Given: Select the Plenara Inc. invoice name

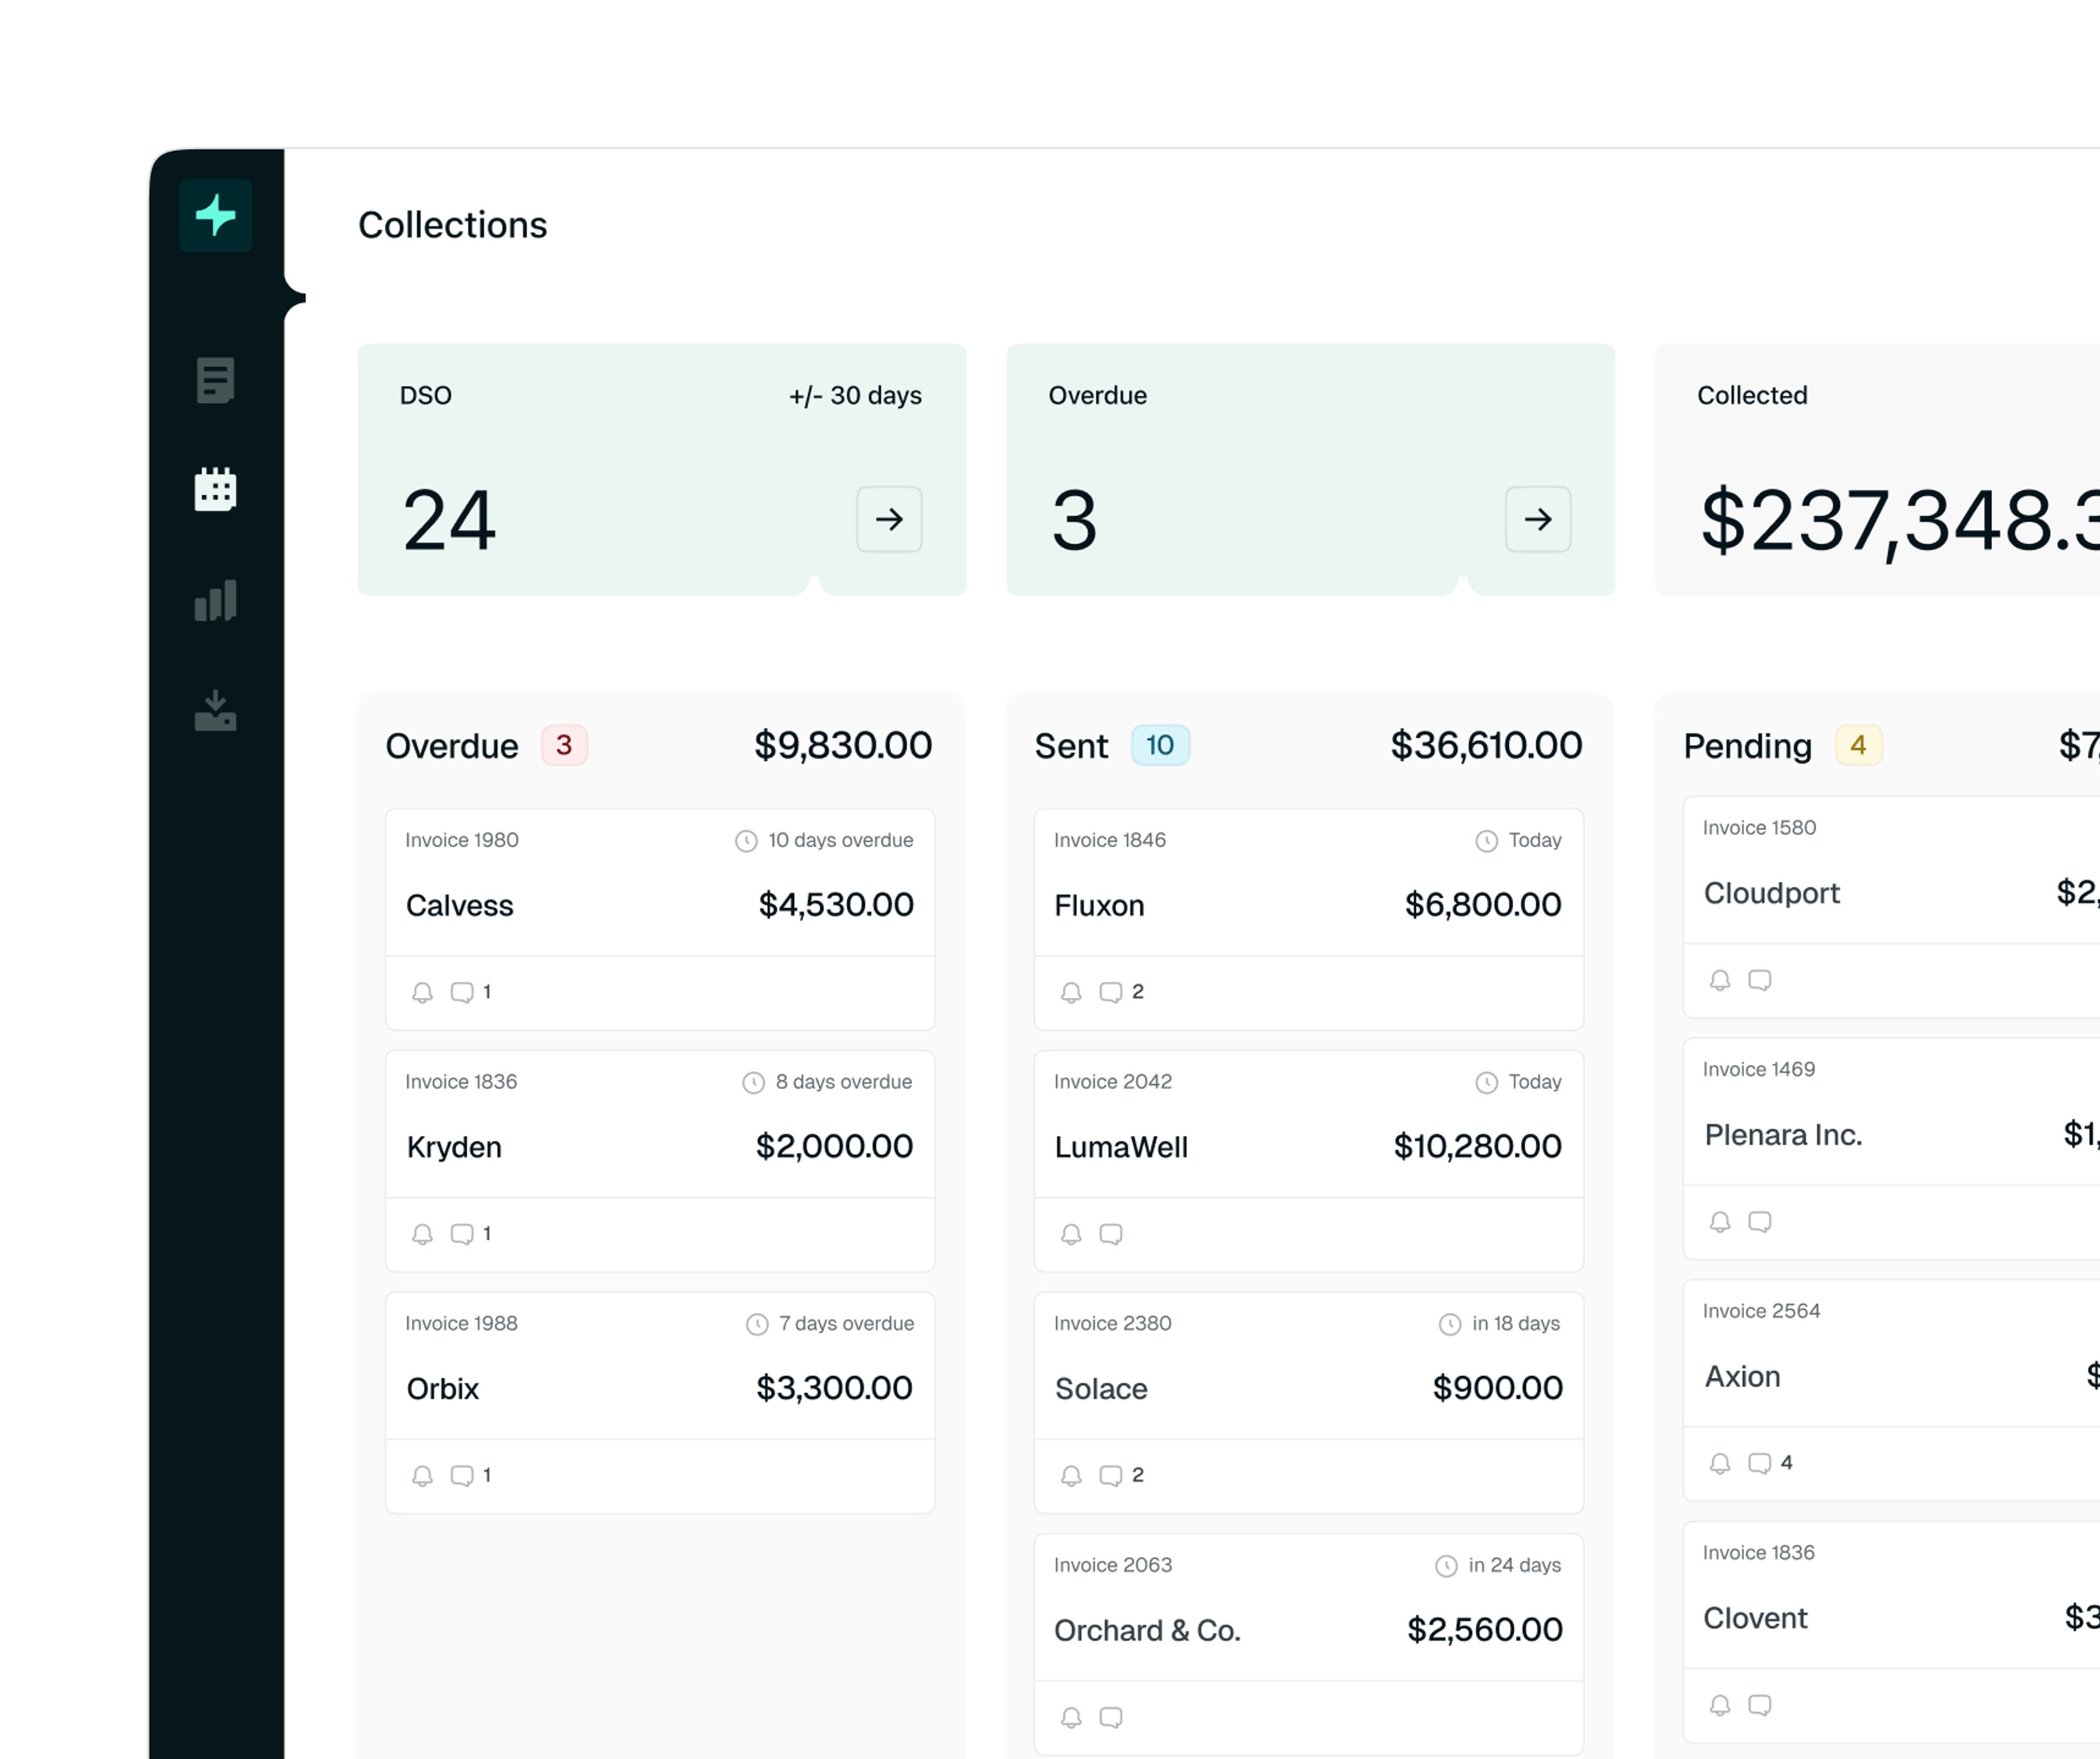Looking at the screenshot, I should 1783,1135.
